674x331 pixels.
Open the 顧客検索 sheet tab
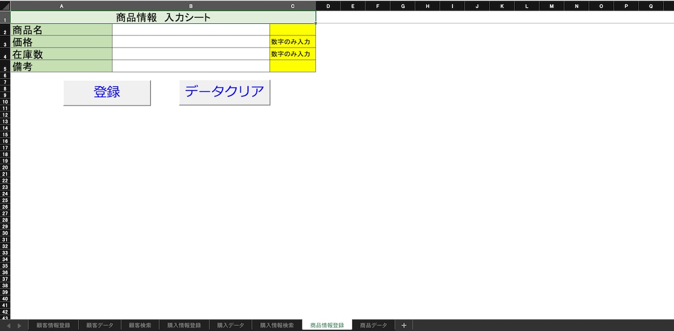140,325
